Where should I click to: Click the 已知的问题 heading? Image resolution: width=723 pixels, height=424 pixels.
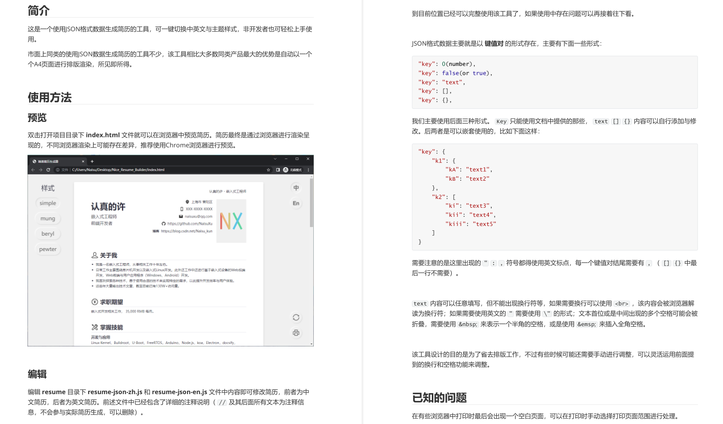tap(439, 397)
